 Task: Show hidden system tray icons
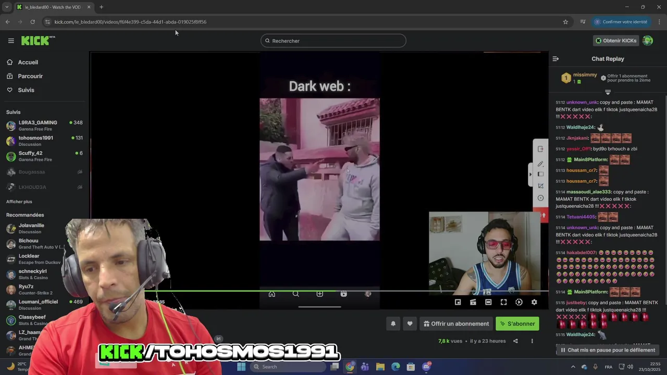point(573,367)
